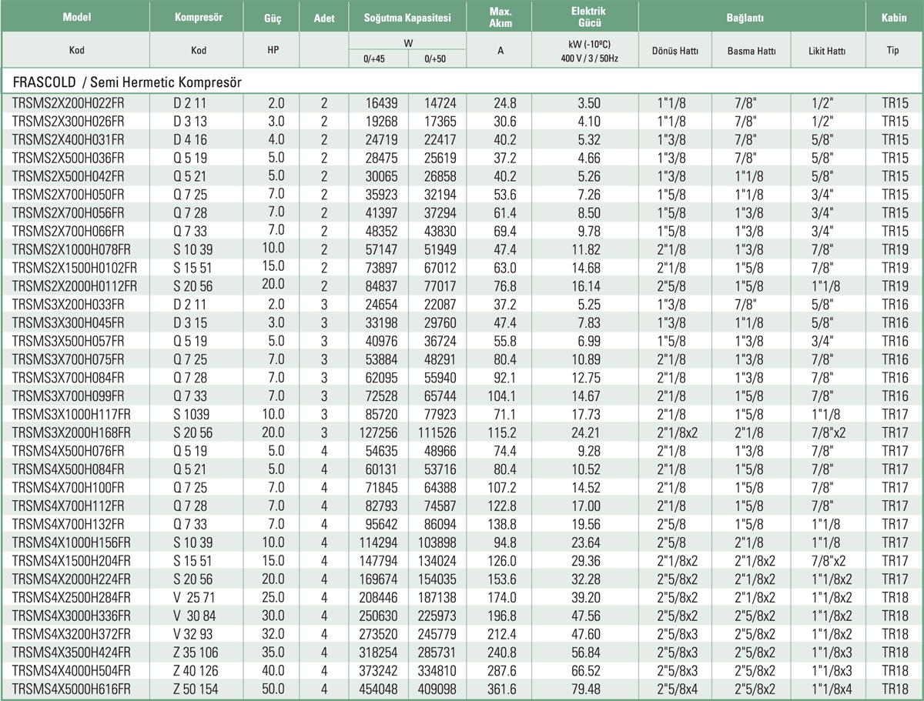Select model code TRSMS4X5000H616FR
924x701 pixels.
[72, 689]
